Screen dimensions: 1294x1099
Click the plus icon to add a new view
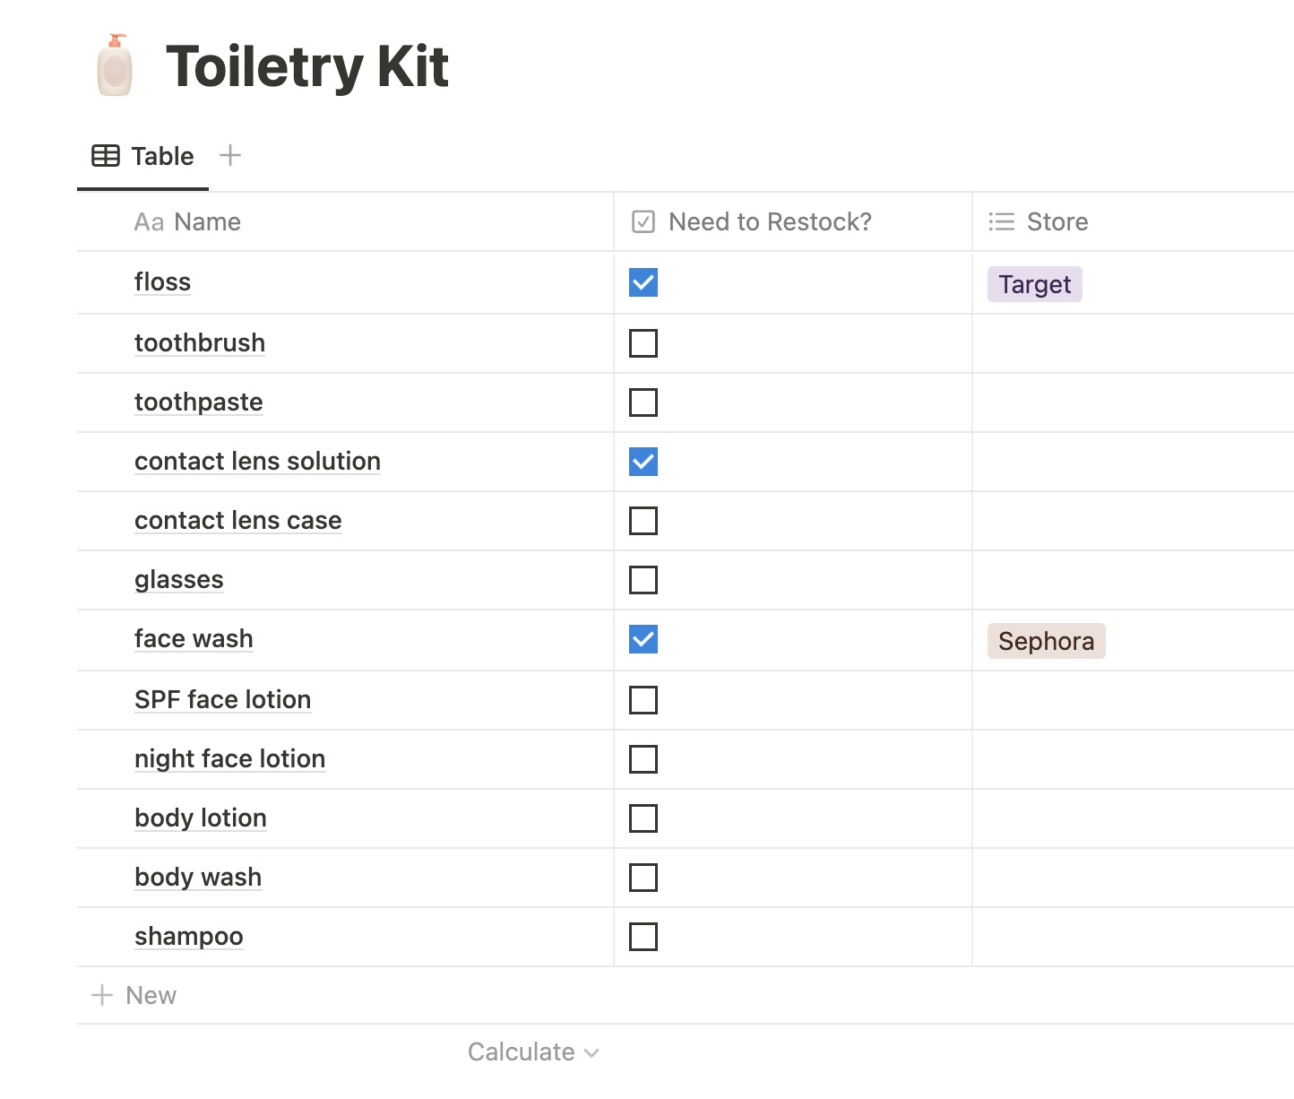click(229, 155)
